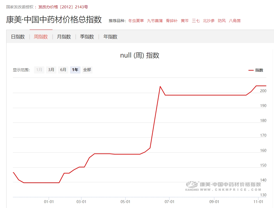View the 年指数 tab

point(110,37)
